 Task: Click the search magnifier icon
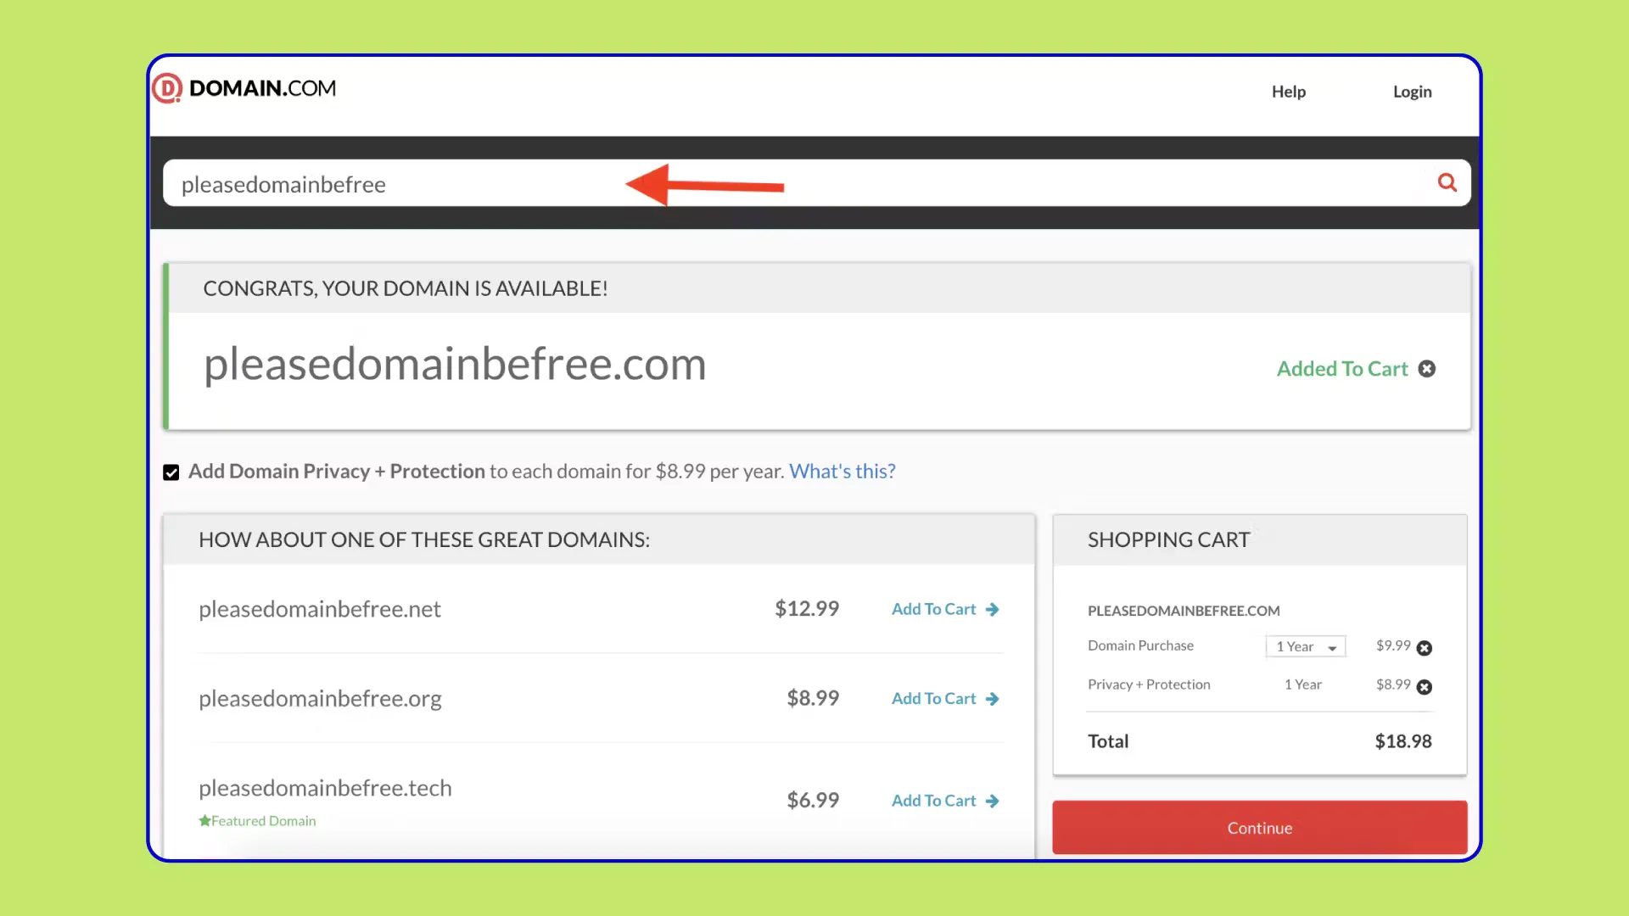pos(1447,182)
